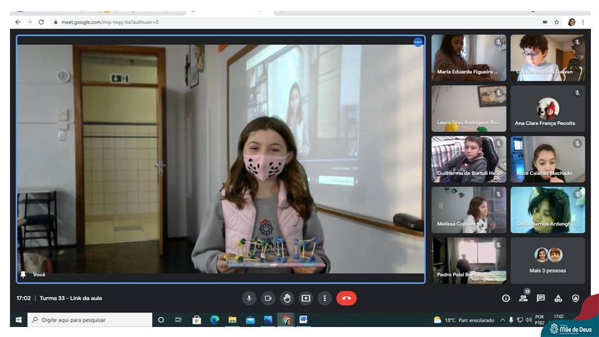Raise hand in the meeting
This screenshot has height=337, width=599.
(x=286, y=298)
